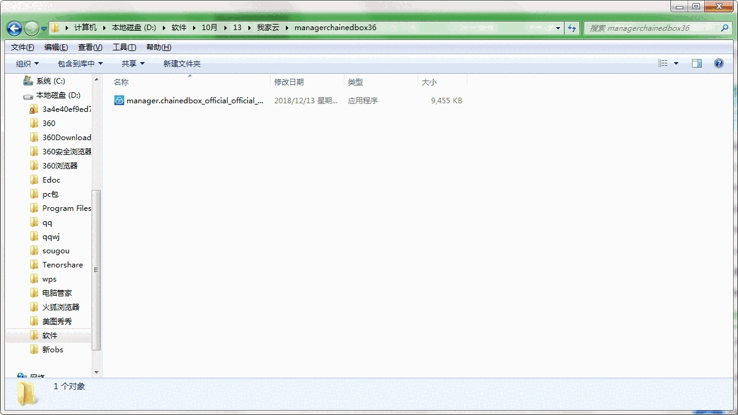Open the 美图秀秀 folder in sidebar
Image resolution: width=738 pixels, height=415 pixels.
[57, 322]
